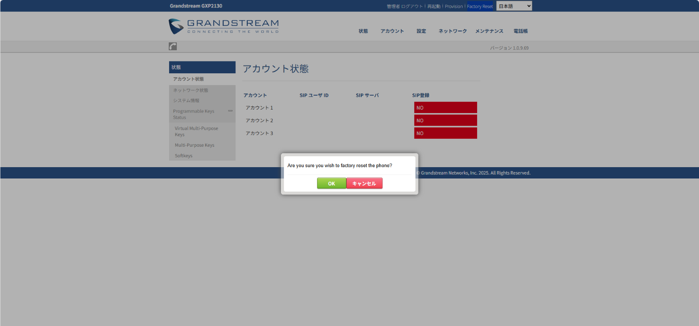The image size is (699, 326).
Task: Click the SIP ユーザ ID column header
Action: pos(314,95)
